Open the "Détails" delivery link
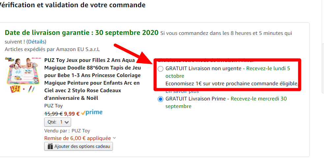Viewport: 324px width, 163px height. (36, 42)
